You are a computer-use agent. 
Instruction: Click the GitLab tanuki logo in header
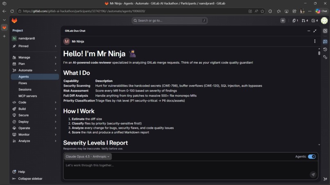click(x=14, y=20)
